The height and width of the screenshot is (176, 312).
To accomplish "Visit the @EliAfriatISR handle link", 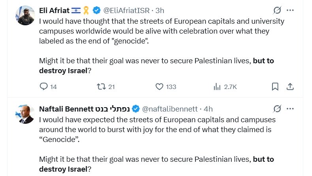I will pos(126,10).
